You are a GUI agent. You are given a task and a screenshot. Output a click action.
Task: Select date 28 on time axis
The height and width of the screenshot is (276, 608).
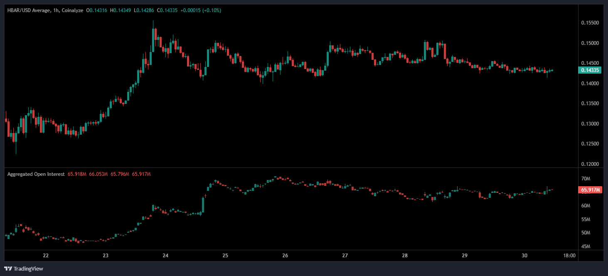tap(405, 256)
